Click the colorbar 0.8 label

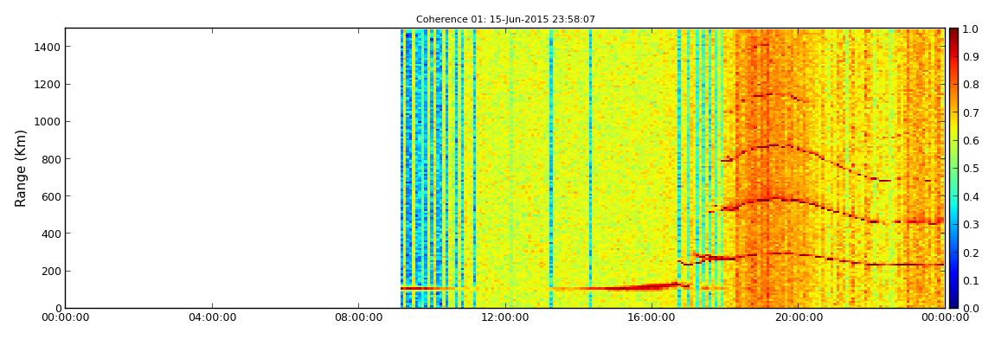(971, 85)
